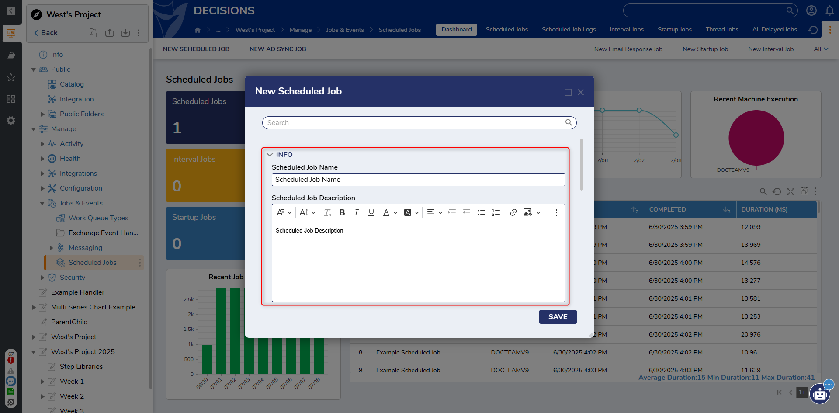Open Example Handler in the tree
The height and width of the screenshot is (413, 839).
78,292
